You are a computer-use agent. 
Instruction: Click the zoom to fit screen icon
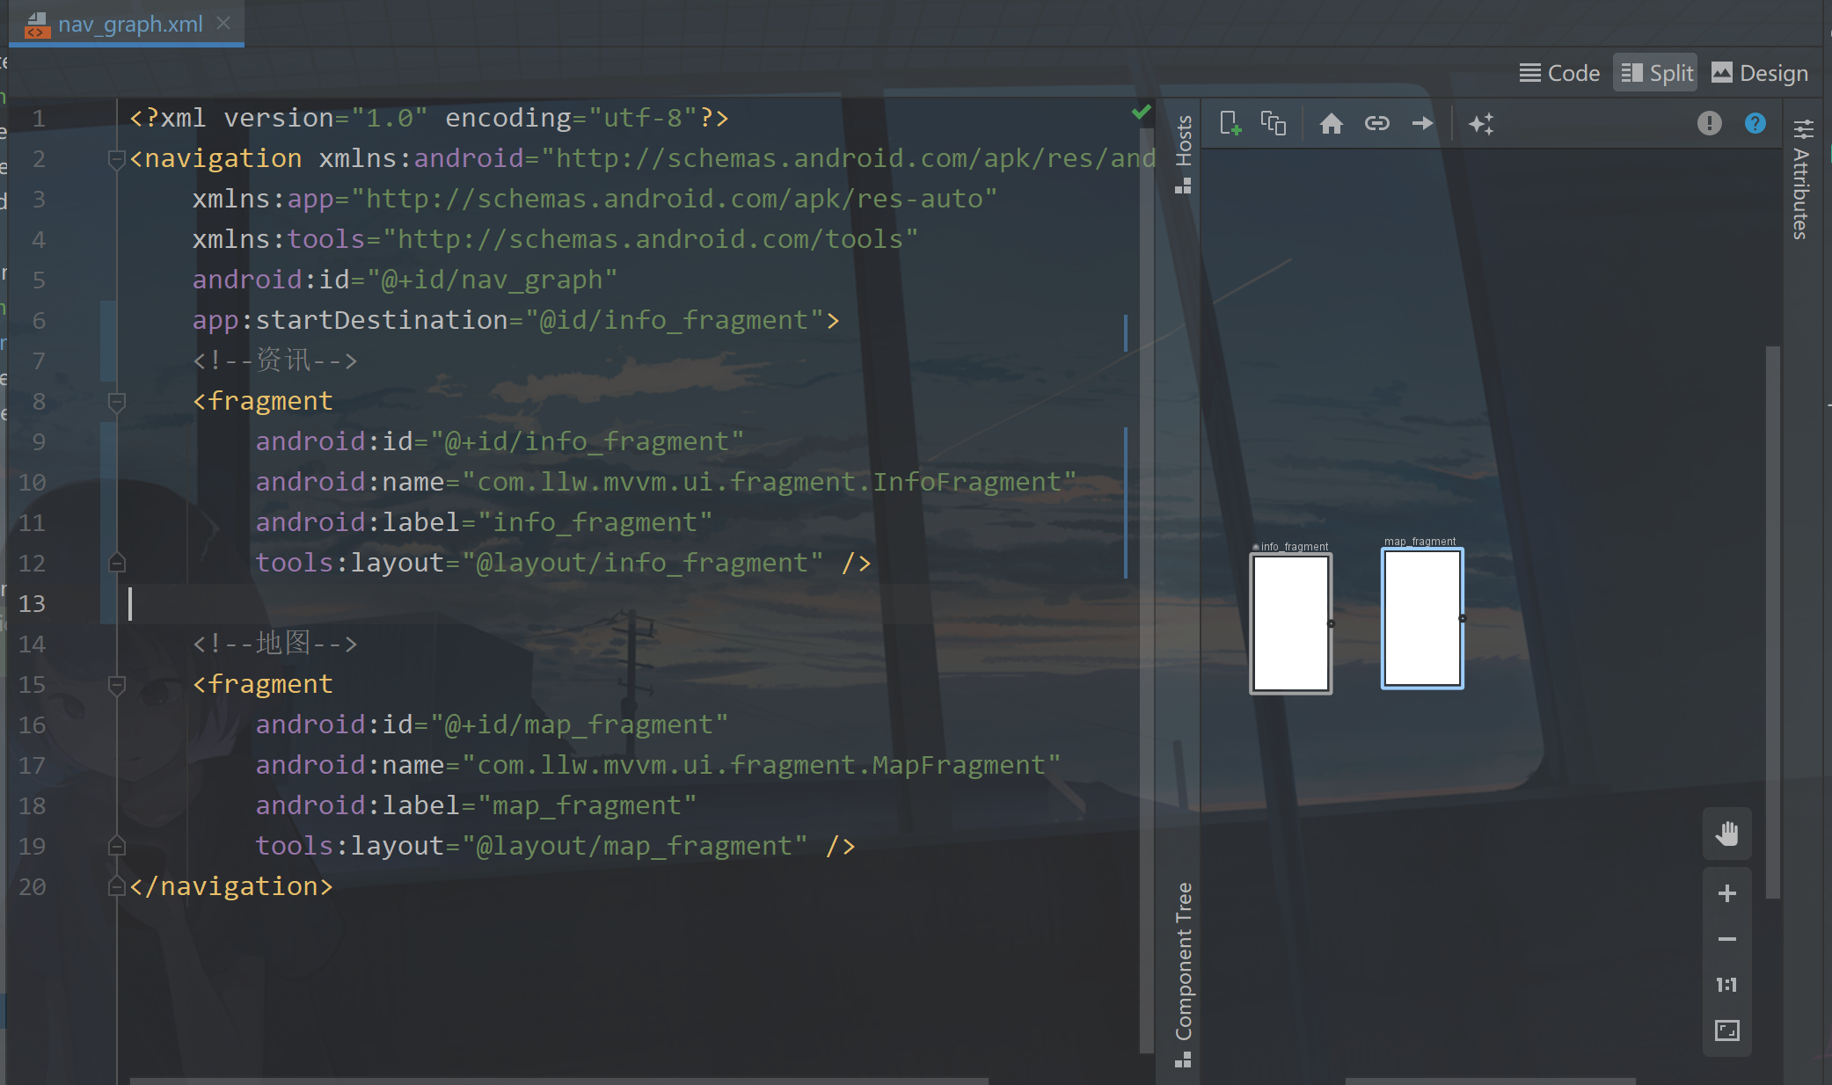pyautogui.click(x=1727, y=1030)
